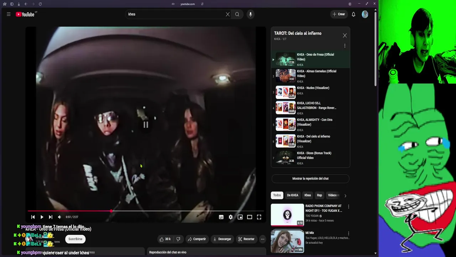Close the TAROT playlist panel
Screen dimensions: 456x257
pyautogui.click(x=344, y=35)
